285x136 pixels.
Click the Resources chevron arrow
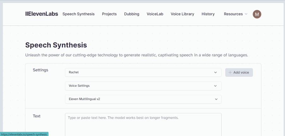click(x=246, y=14)
